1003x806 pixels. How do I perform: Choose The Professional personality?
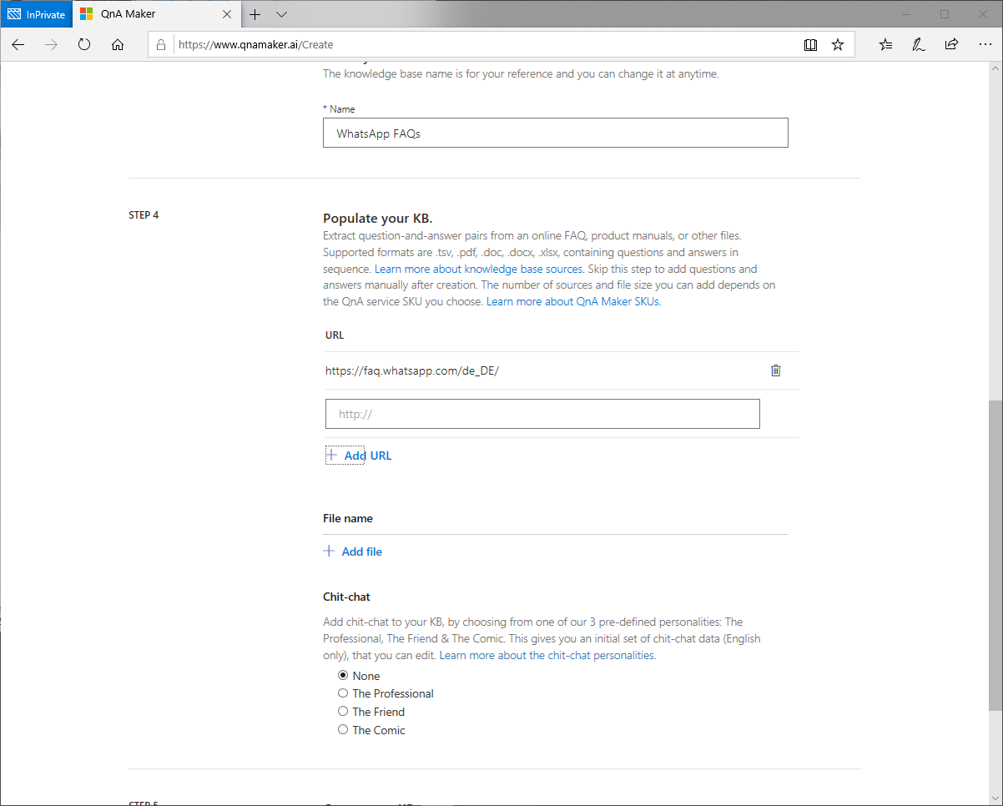click(x=343, y=693)
